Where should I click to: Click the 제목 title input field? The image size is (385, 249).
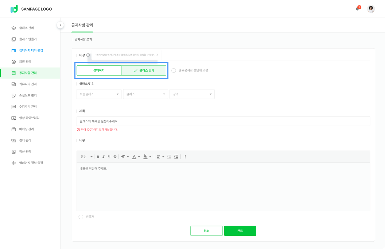pyautogui.click(x=223, y=121)
